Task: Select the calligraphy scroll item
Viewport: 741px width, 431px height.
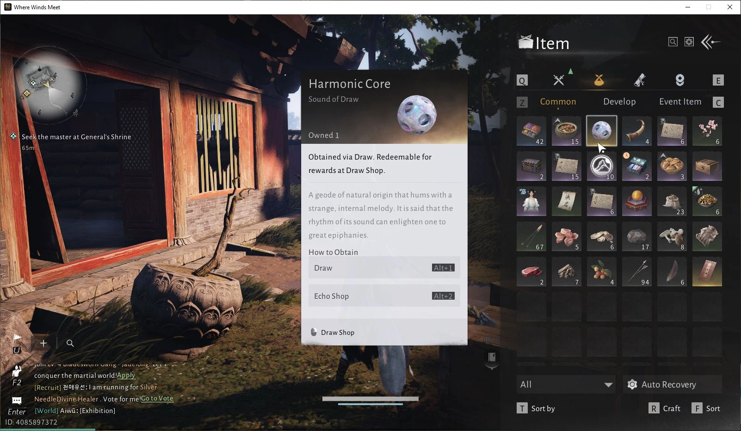Action: tap(567, 201)
